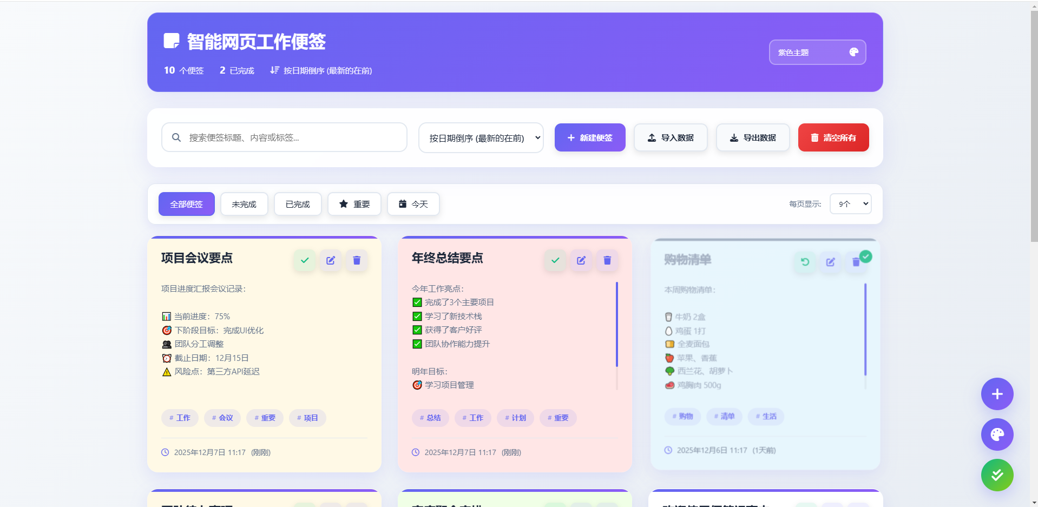
Task: Toggle the green completion badge on 购物清单
Action: 865,255
